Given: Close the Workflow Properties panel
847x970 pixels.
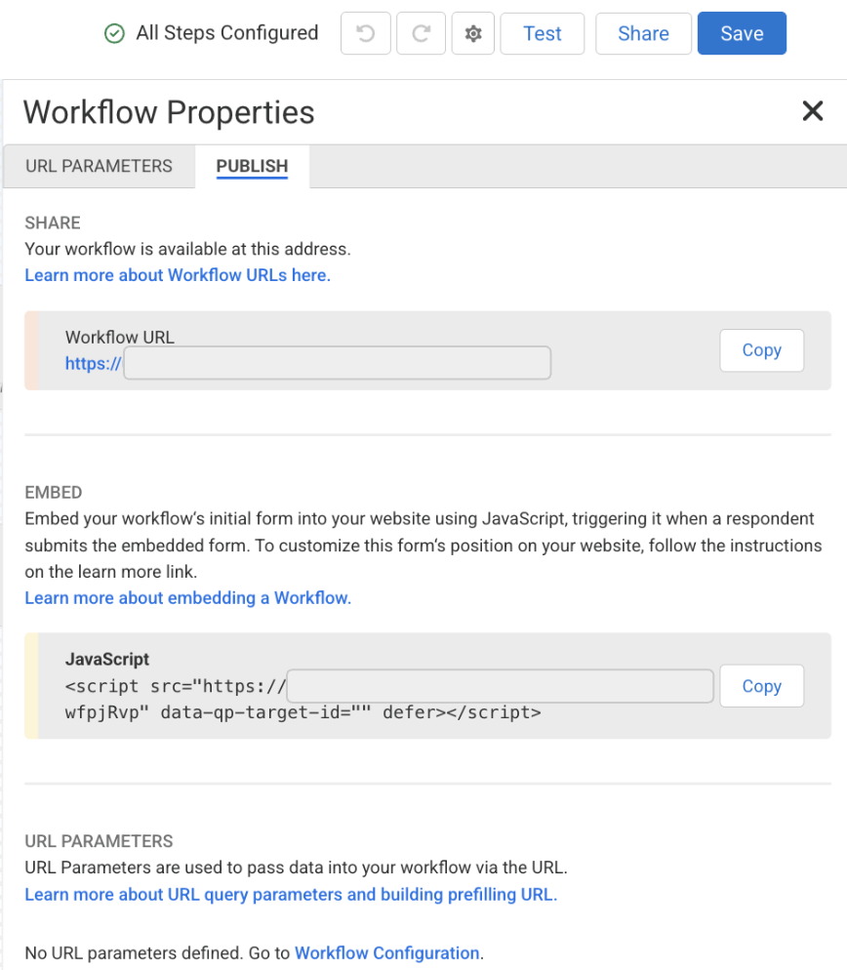Looking at the screenshot, I should pyautogui.click(x=812, y=111).
